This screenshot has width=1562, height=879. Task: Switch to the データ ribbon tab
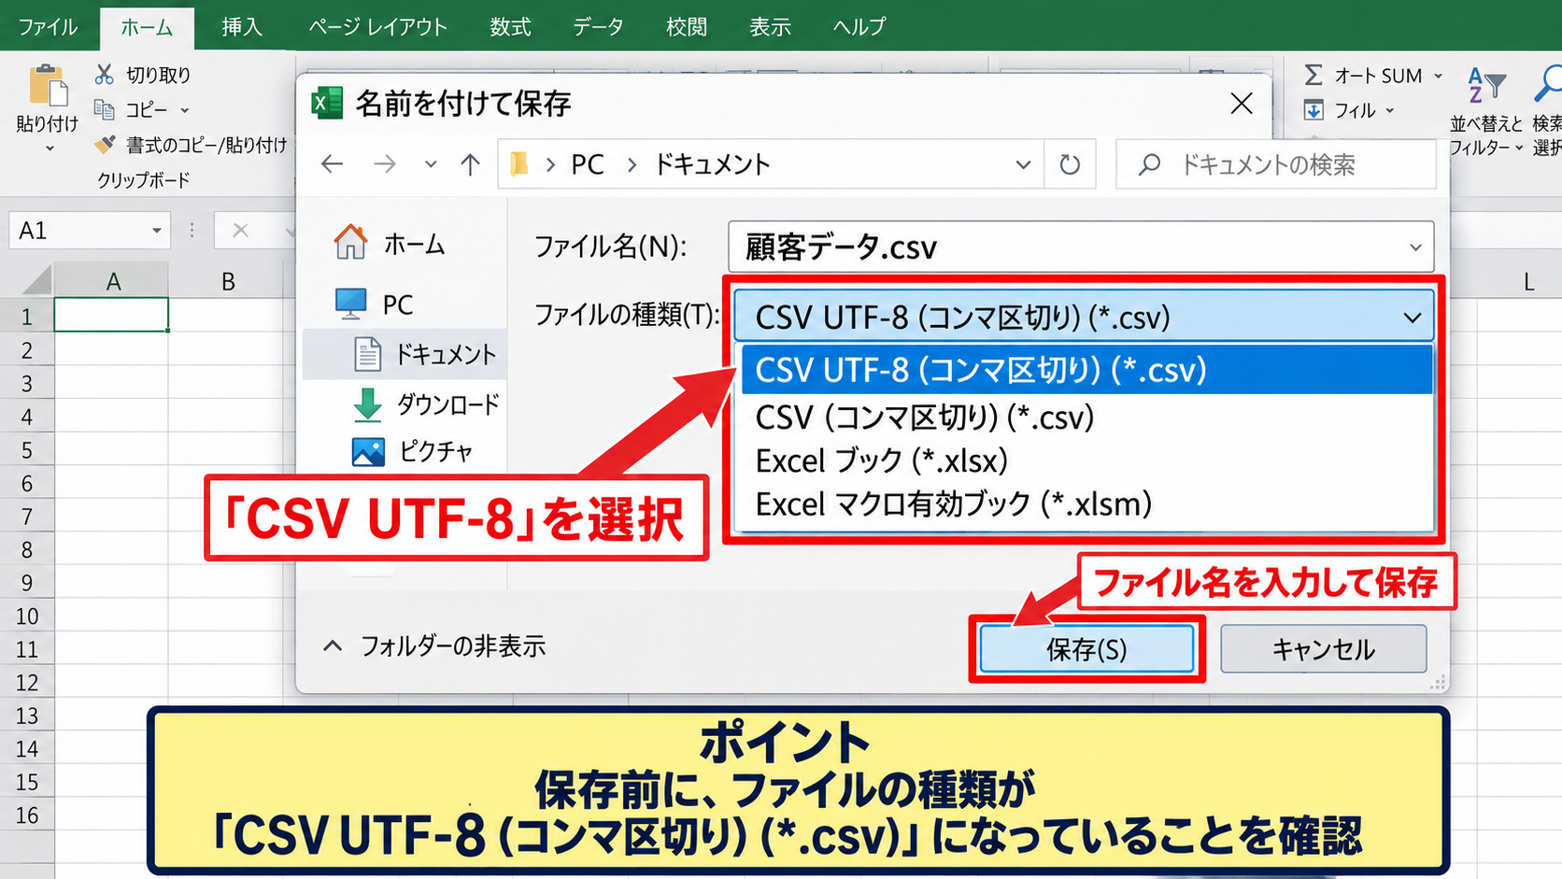(x=598, y=26)
